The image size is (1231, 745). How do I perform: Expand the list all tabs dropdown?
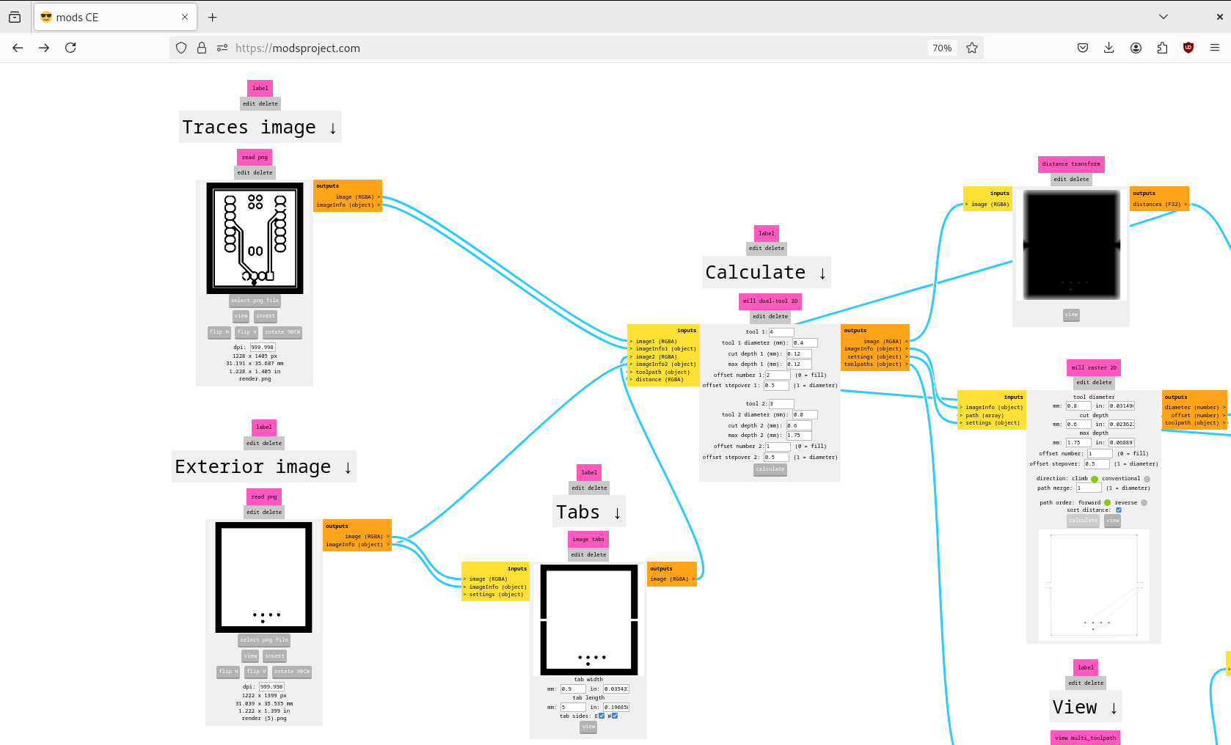1164,17
